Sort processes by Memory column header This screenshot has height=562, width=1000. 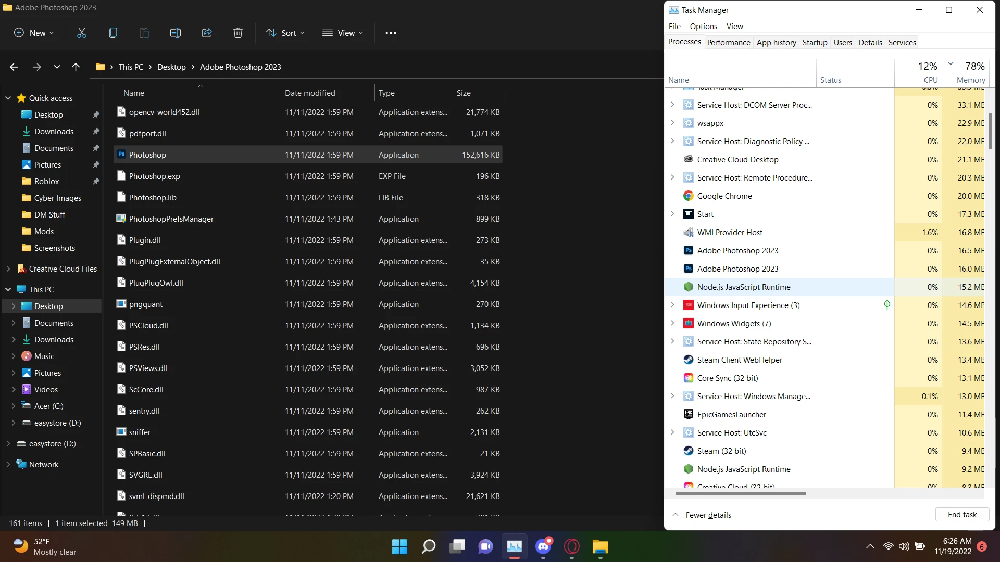(970, 80)
